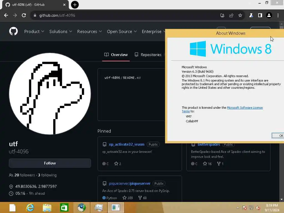Click the GitHub octocat logo

point(13,31)
